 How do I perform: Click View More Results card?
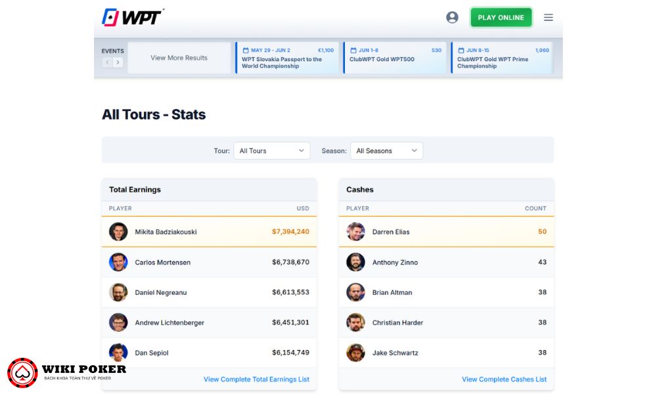pyautogui.click(x=179, y=58)
